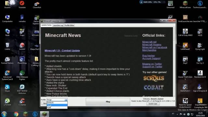
Task: Open the Minecraft.net link
Action: coord(149,42)
